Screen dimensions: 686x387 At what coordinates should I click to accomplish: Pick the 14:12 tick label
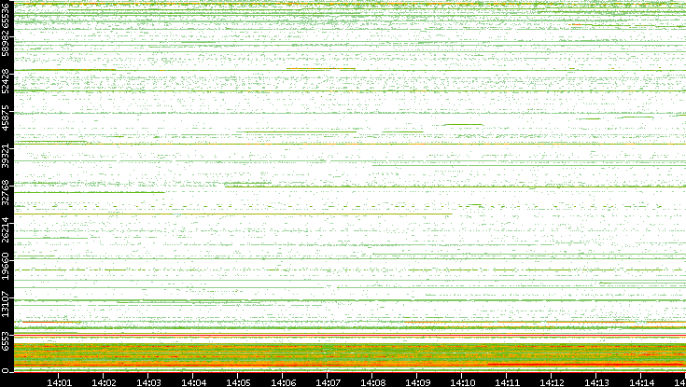[553, 382]
